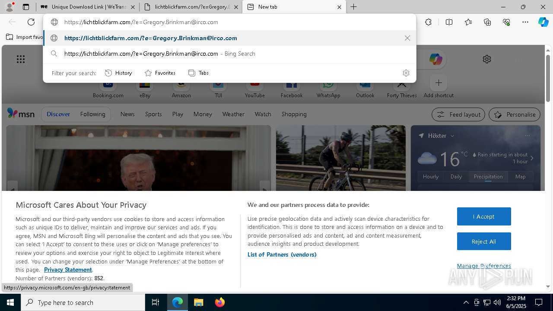Open the Money section
553x311 pixels.
point(203,114)
